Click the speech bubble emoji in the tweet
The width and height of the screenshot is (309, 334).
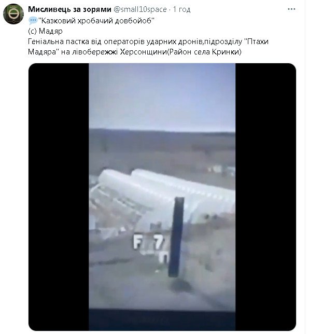pyautogui.click(x=33, y=21)
